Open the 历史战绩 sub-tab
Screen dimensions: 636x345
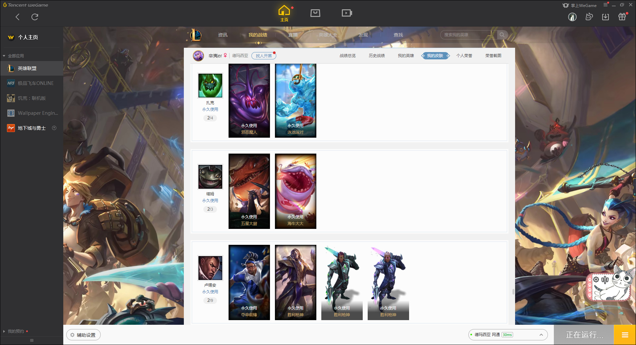[x=377, y=56]
